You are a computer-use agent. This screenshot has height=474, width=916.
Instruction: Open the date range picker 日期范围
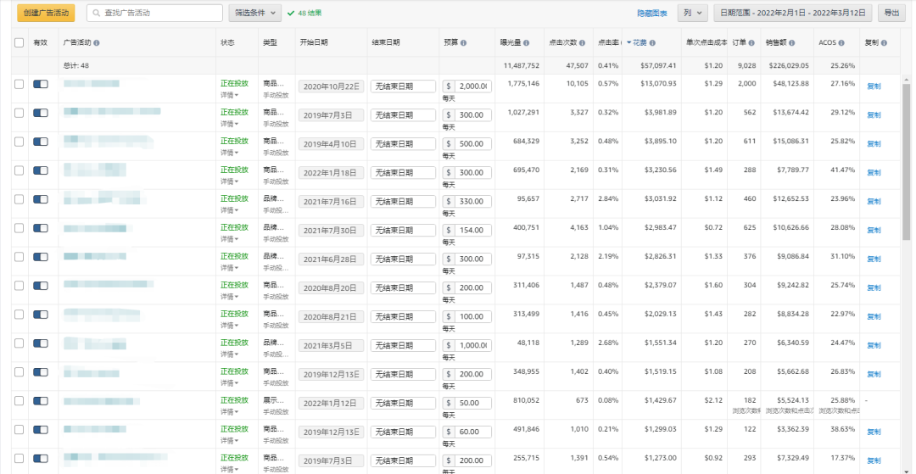(793, 14)
